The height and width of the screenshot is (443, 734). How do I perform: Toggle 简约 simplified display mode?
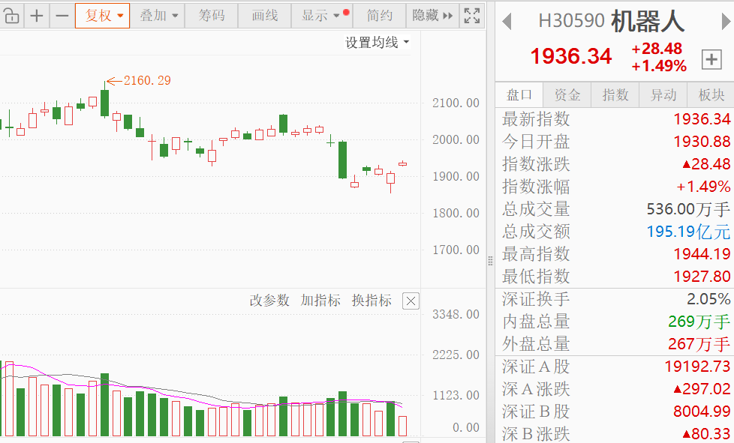(x=380, y=15)
